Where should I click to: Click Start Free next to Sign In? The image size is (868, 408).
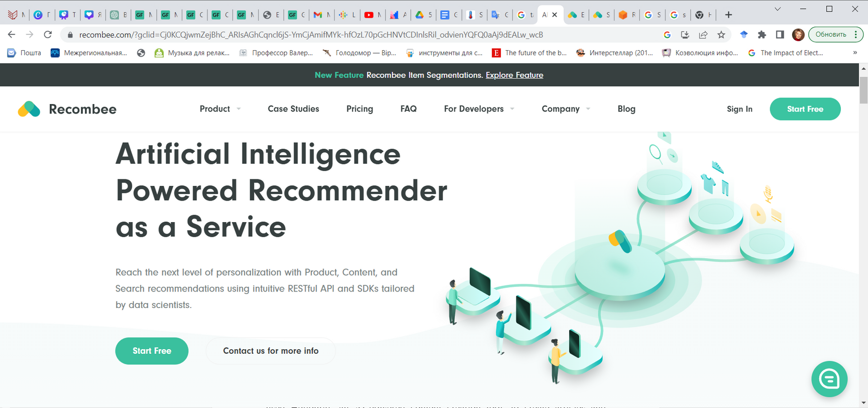tap(805, 109)
